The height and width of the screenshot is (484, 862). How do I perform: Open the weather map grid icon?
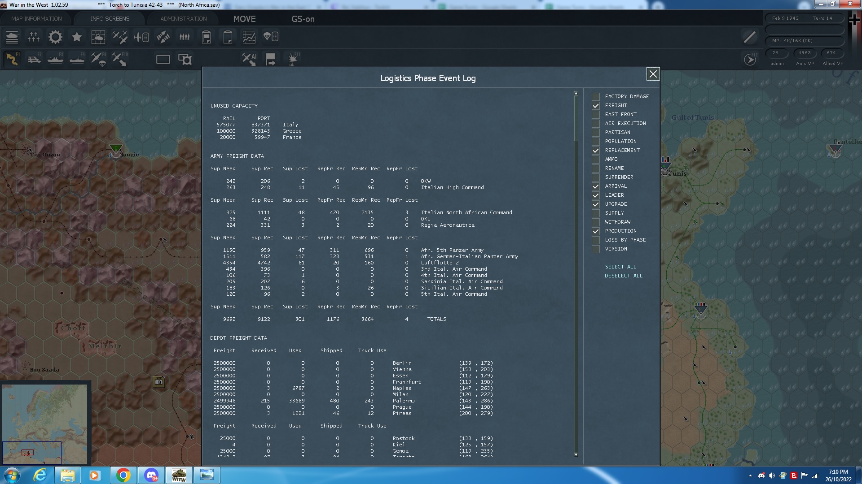[98, 37]
